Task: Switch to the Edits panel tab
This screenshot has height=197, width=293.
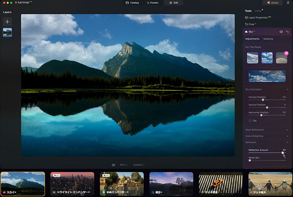Action: 258,11
